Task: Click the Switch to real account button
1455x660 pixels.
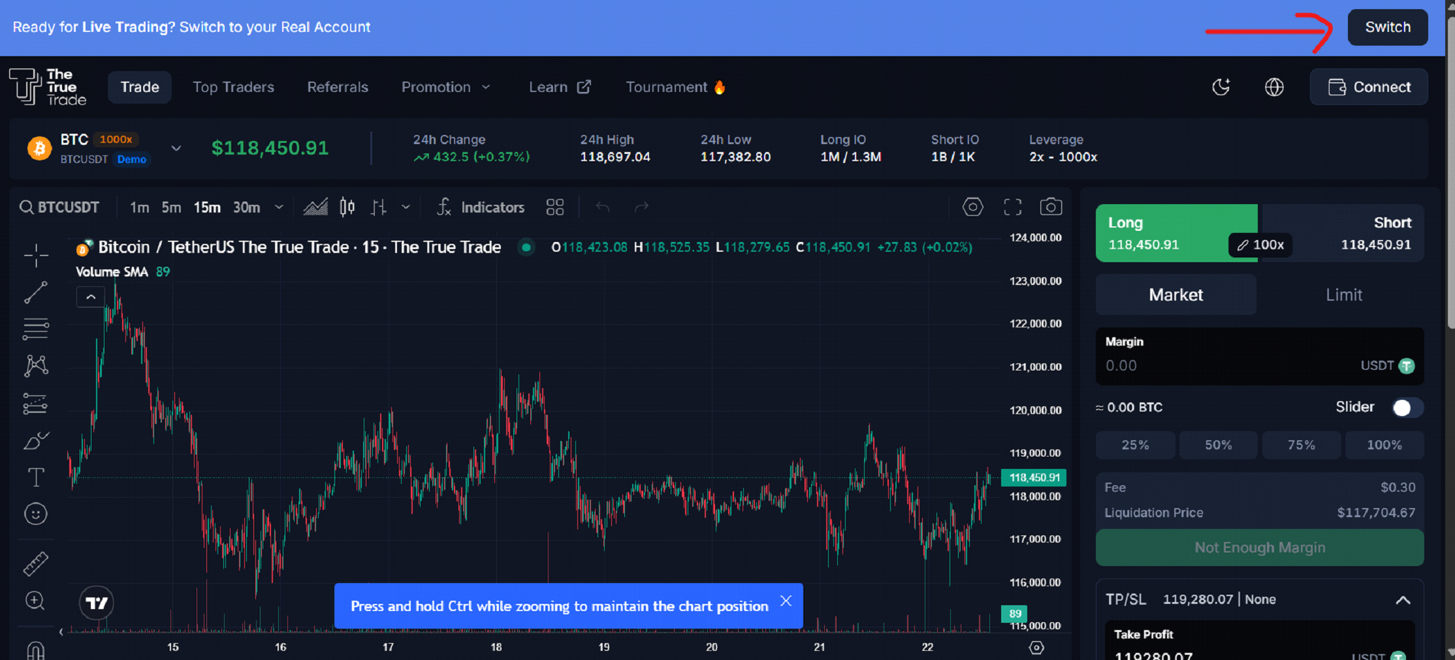Action: [1388, 27]
